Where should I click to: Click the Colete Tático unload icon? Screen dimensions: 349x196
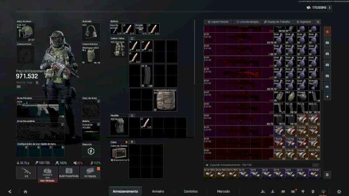pyautogui.click(x=132, y=38)
